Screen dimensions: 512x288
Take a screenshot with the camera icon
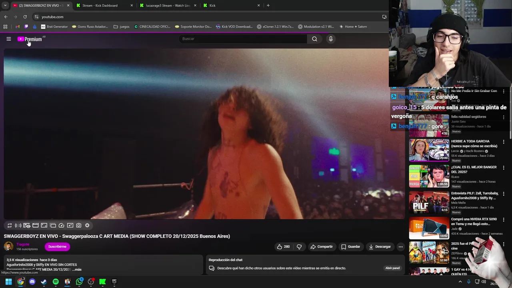[79, 226]
